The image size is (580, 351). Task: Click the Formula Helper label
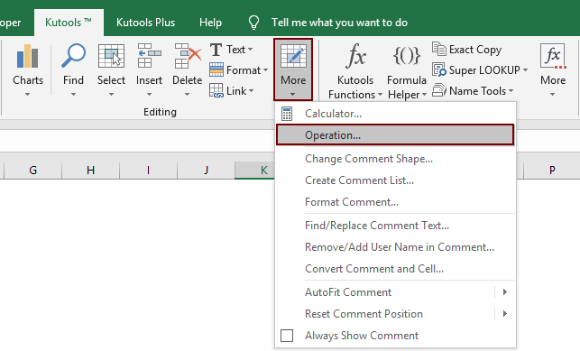click(407, 88)
